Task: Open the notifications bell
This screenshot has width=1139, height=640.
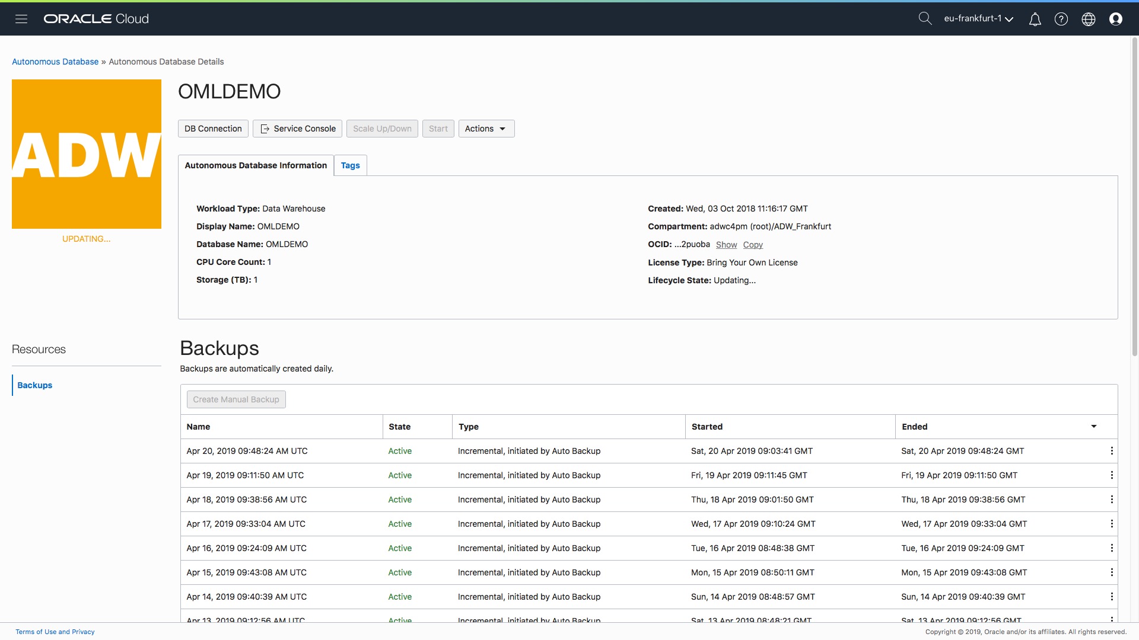Action: point(1035,20)
